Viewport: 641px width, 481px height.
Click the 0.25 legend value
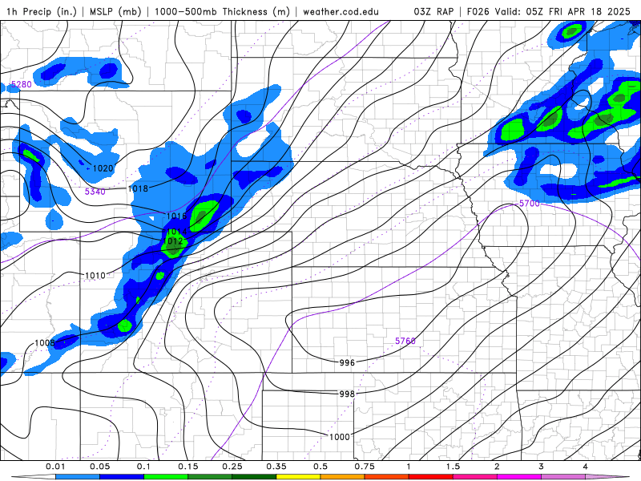[232, 467]
